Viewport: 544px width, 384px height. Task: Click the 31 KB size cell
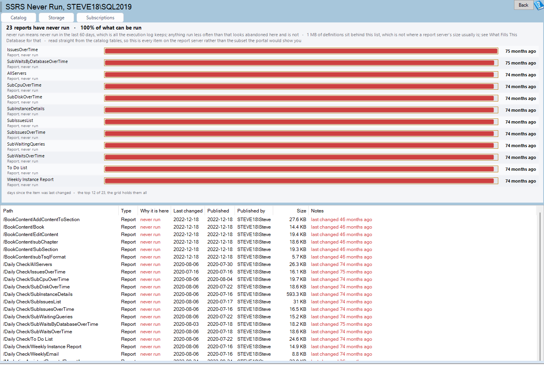pos(300,302)
